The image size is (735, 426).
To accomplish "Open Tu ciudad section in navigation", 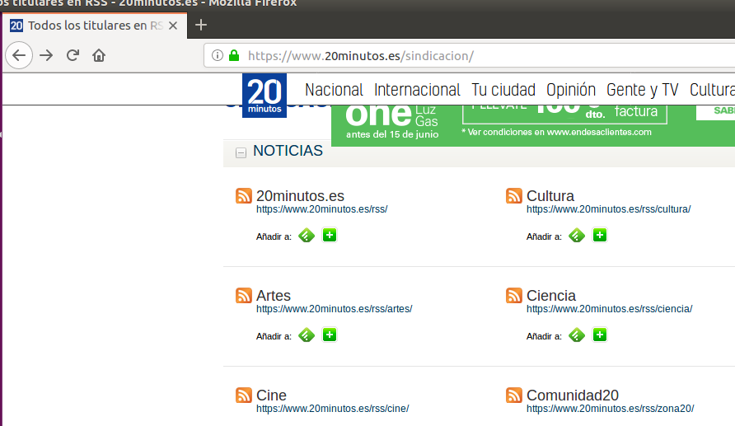I will [x=503, y=90].
